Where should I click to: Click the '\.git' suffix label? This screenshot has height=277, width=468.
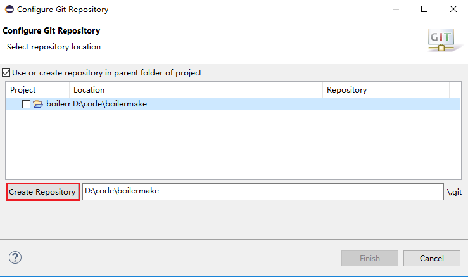pos(455,192)
